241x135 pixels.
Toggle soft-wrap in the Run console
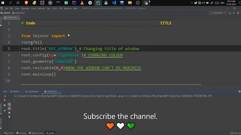[x=9, y=105]
